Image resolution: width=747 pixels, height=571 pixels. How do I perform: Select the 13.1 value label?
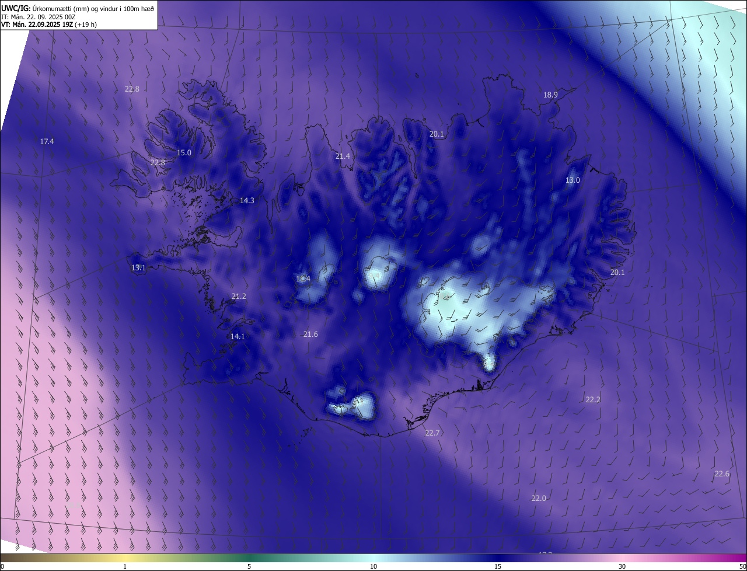tap(138, 268)
